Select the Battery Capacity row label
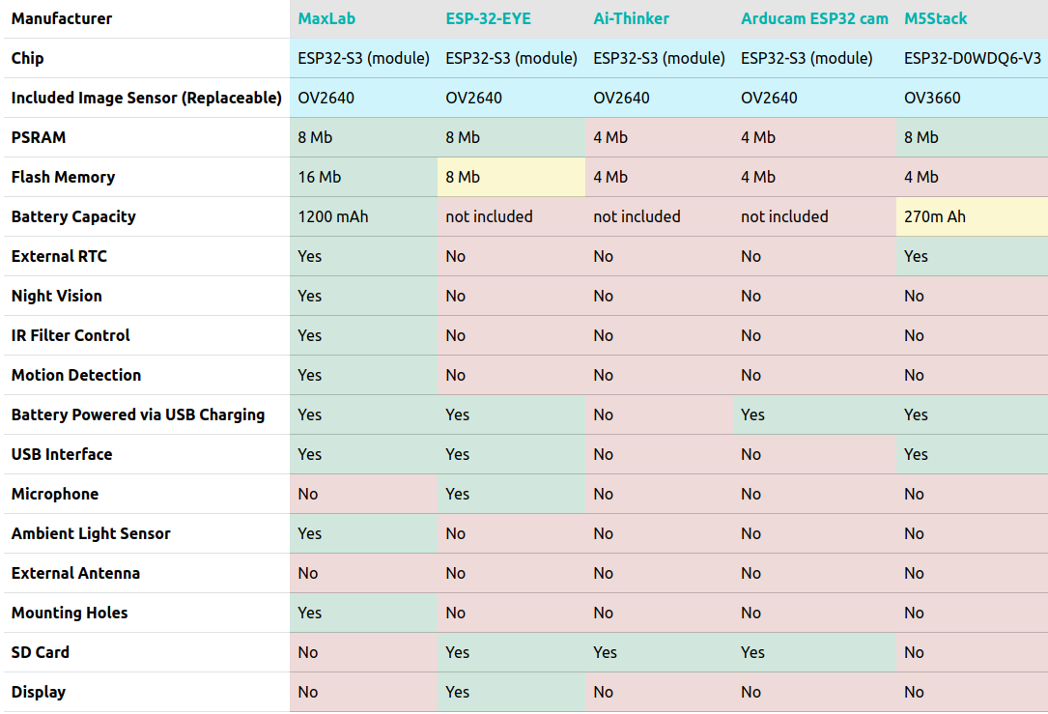This screenshot has width=1048, height=714. (x=73, y=216)
